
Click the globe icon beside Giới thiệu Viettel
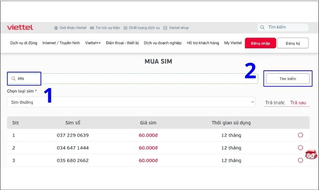coord(56,28)
